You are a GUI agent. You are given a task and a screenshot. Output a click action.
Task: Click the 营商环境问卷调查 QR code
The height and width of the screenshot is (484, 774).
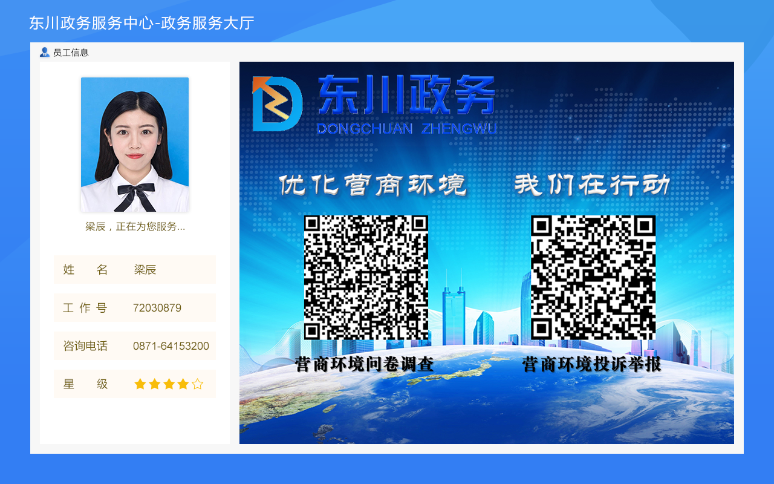pyautogui.click(x=366, y=278)
